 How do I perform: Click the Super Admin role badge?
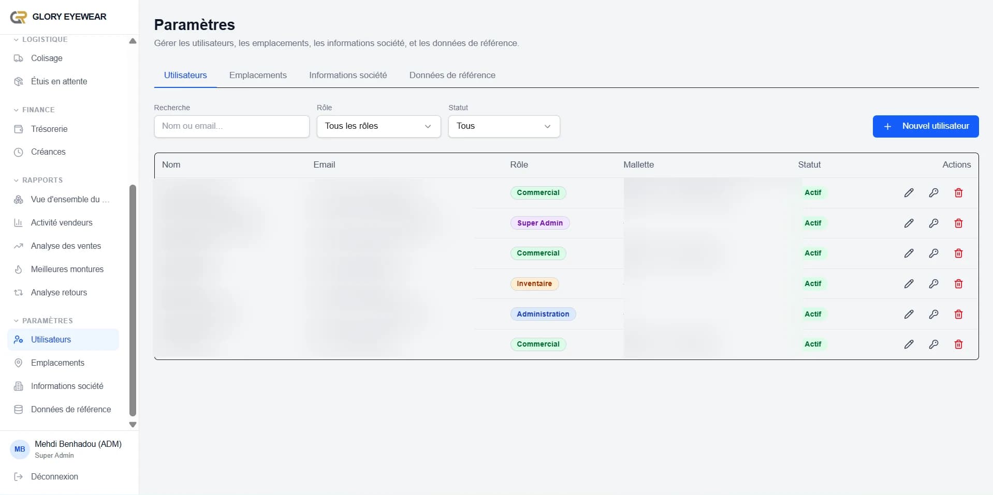(x=540, y=223)
